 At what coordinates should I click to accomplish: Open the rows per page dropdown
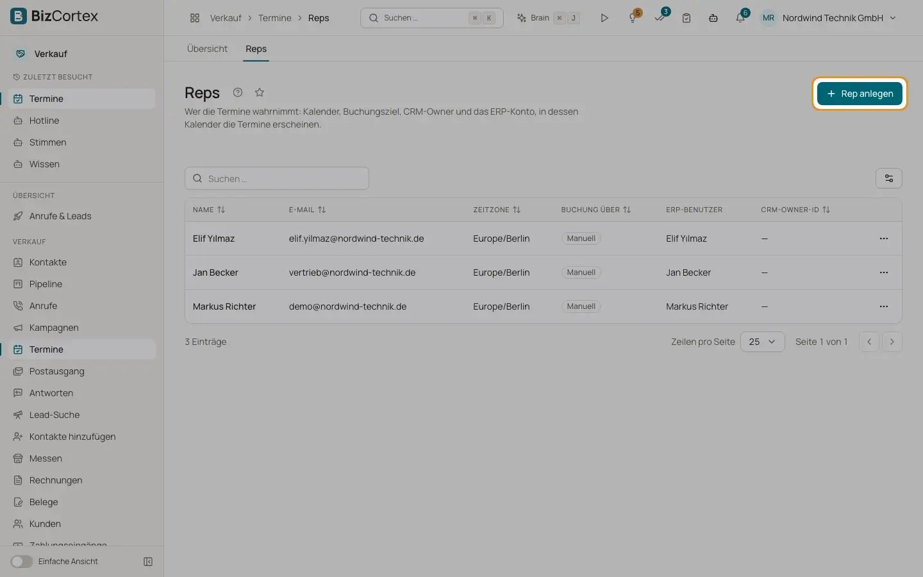pyautogui.click(x=762, y=342)
